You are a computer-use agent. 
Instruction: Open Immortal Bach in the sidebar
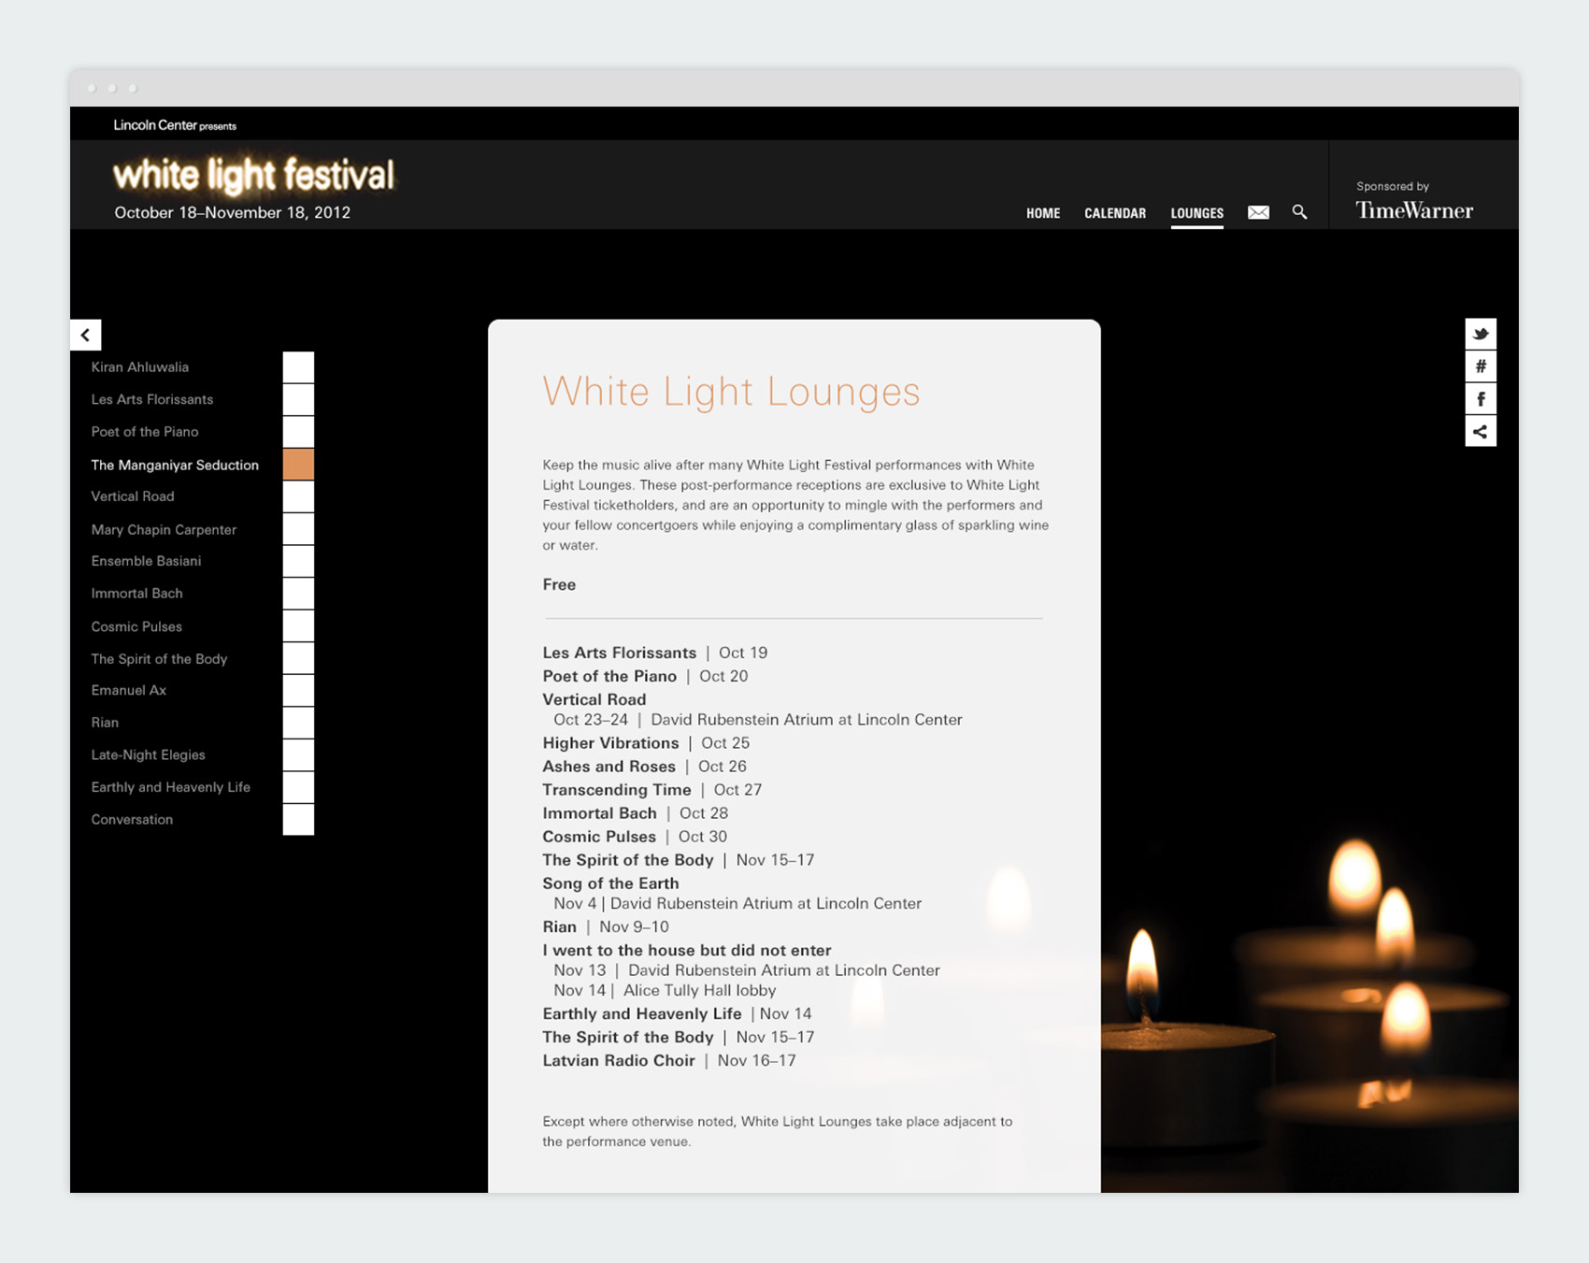tap(136, 594)
